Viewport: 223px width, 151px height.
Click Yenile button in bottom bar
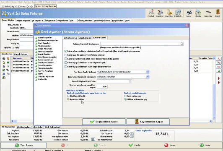[x=205, y=145]
